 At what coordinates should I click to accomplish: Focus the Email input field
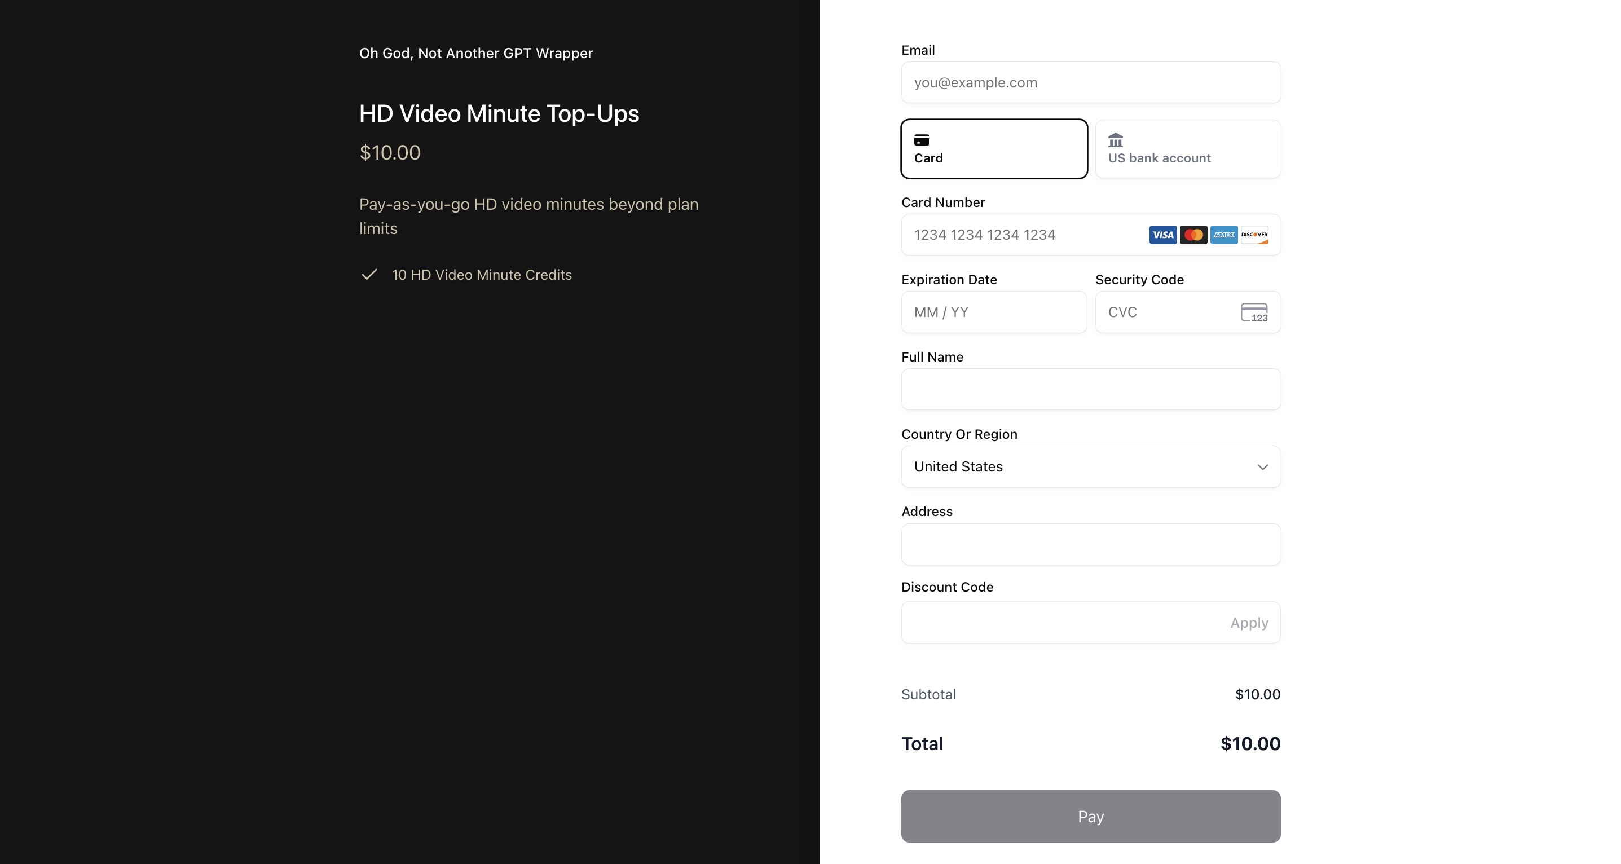tap(1090, 82)
